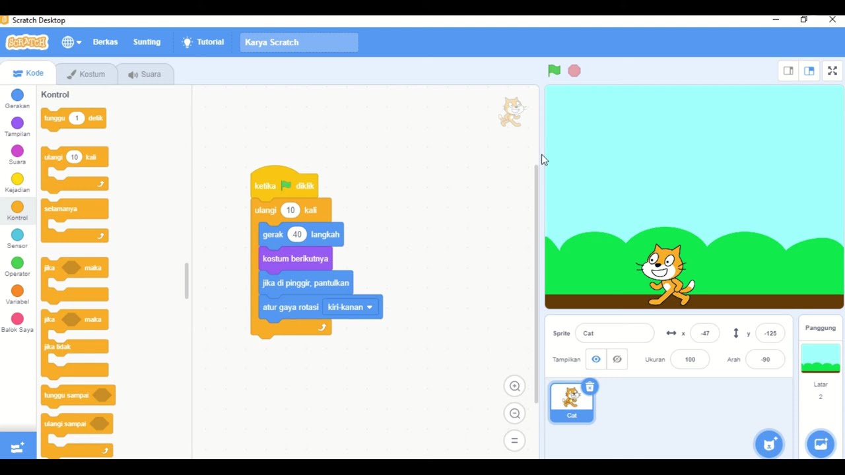Click the 'kostum berikutnya' block in script
Image resolution: width=845 pixels, height=475 pixels.
[x=295, y=259]
